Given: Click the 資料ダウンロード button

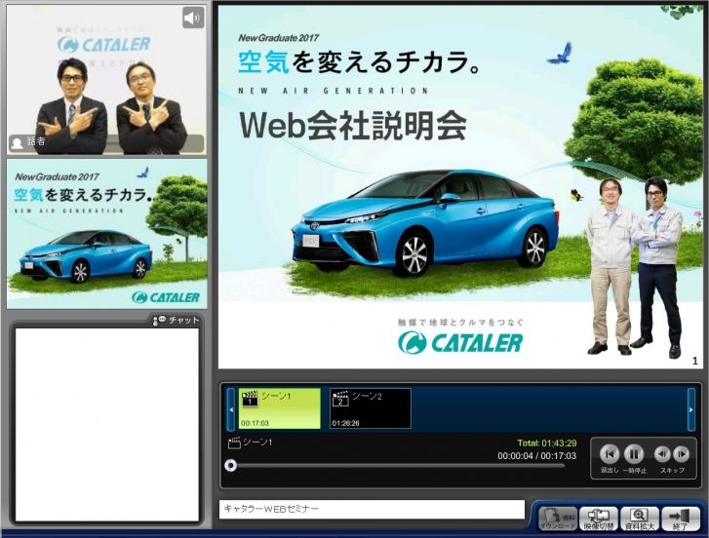Looking at the screenshot, I should [x=558, y=519].
